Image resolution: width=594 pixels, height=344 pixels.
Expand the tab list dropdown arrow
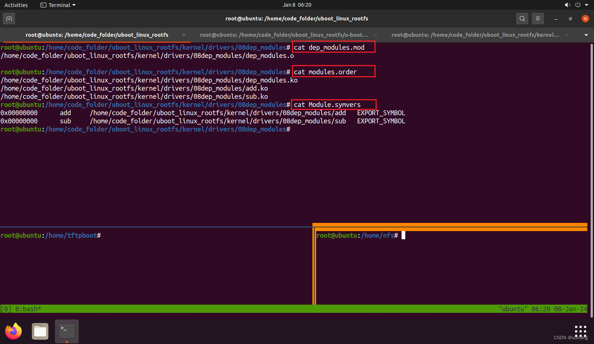[586, 35]
